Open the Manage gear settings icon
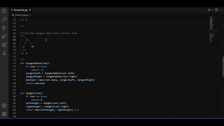 click(4, 114)
